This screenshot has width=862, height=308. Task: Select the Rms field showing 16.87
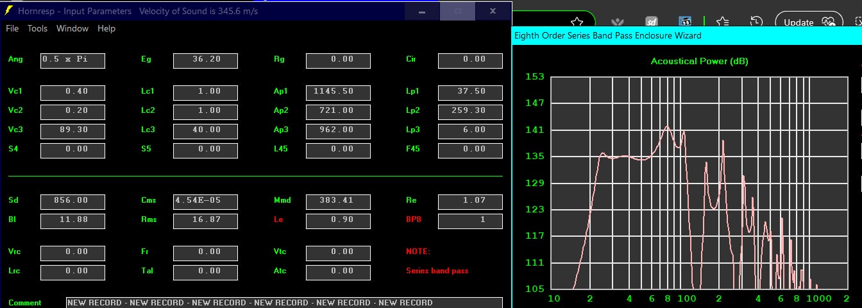(x=205, y=221)
